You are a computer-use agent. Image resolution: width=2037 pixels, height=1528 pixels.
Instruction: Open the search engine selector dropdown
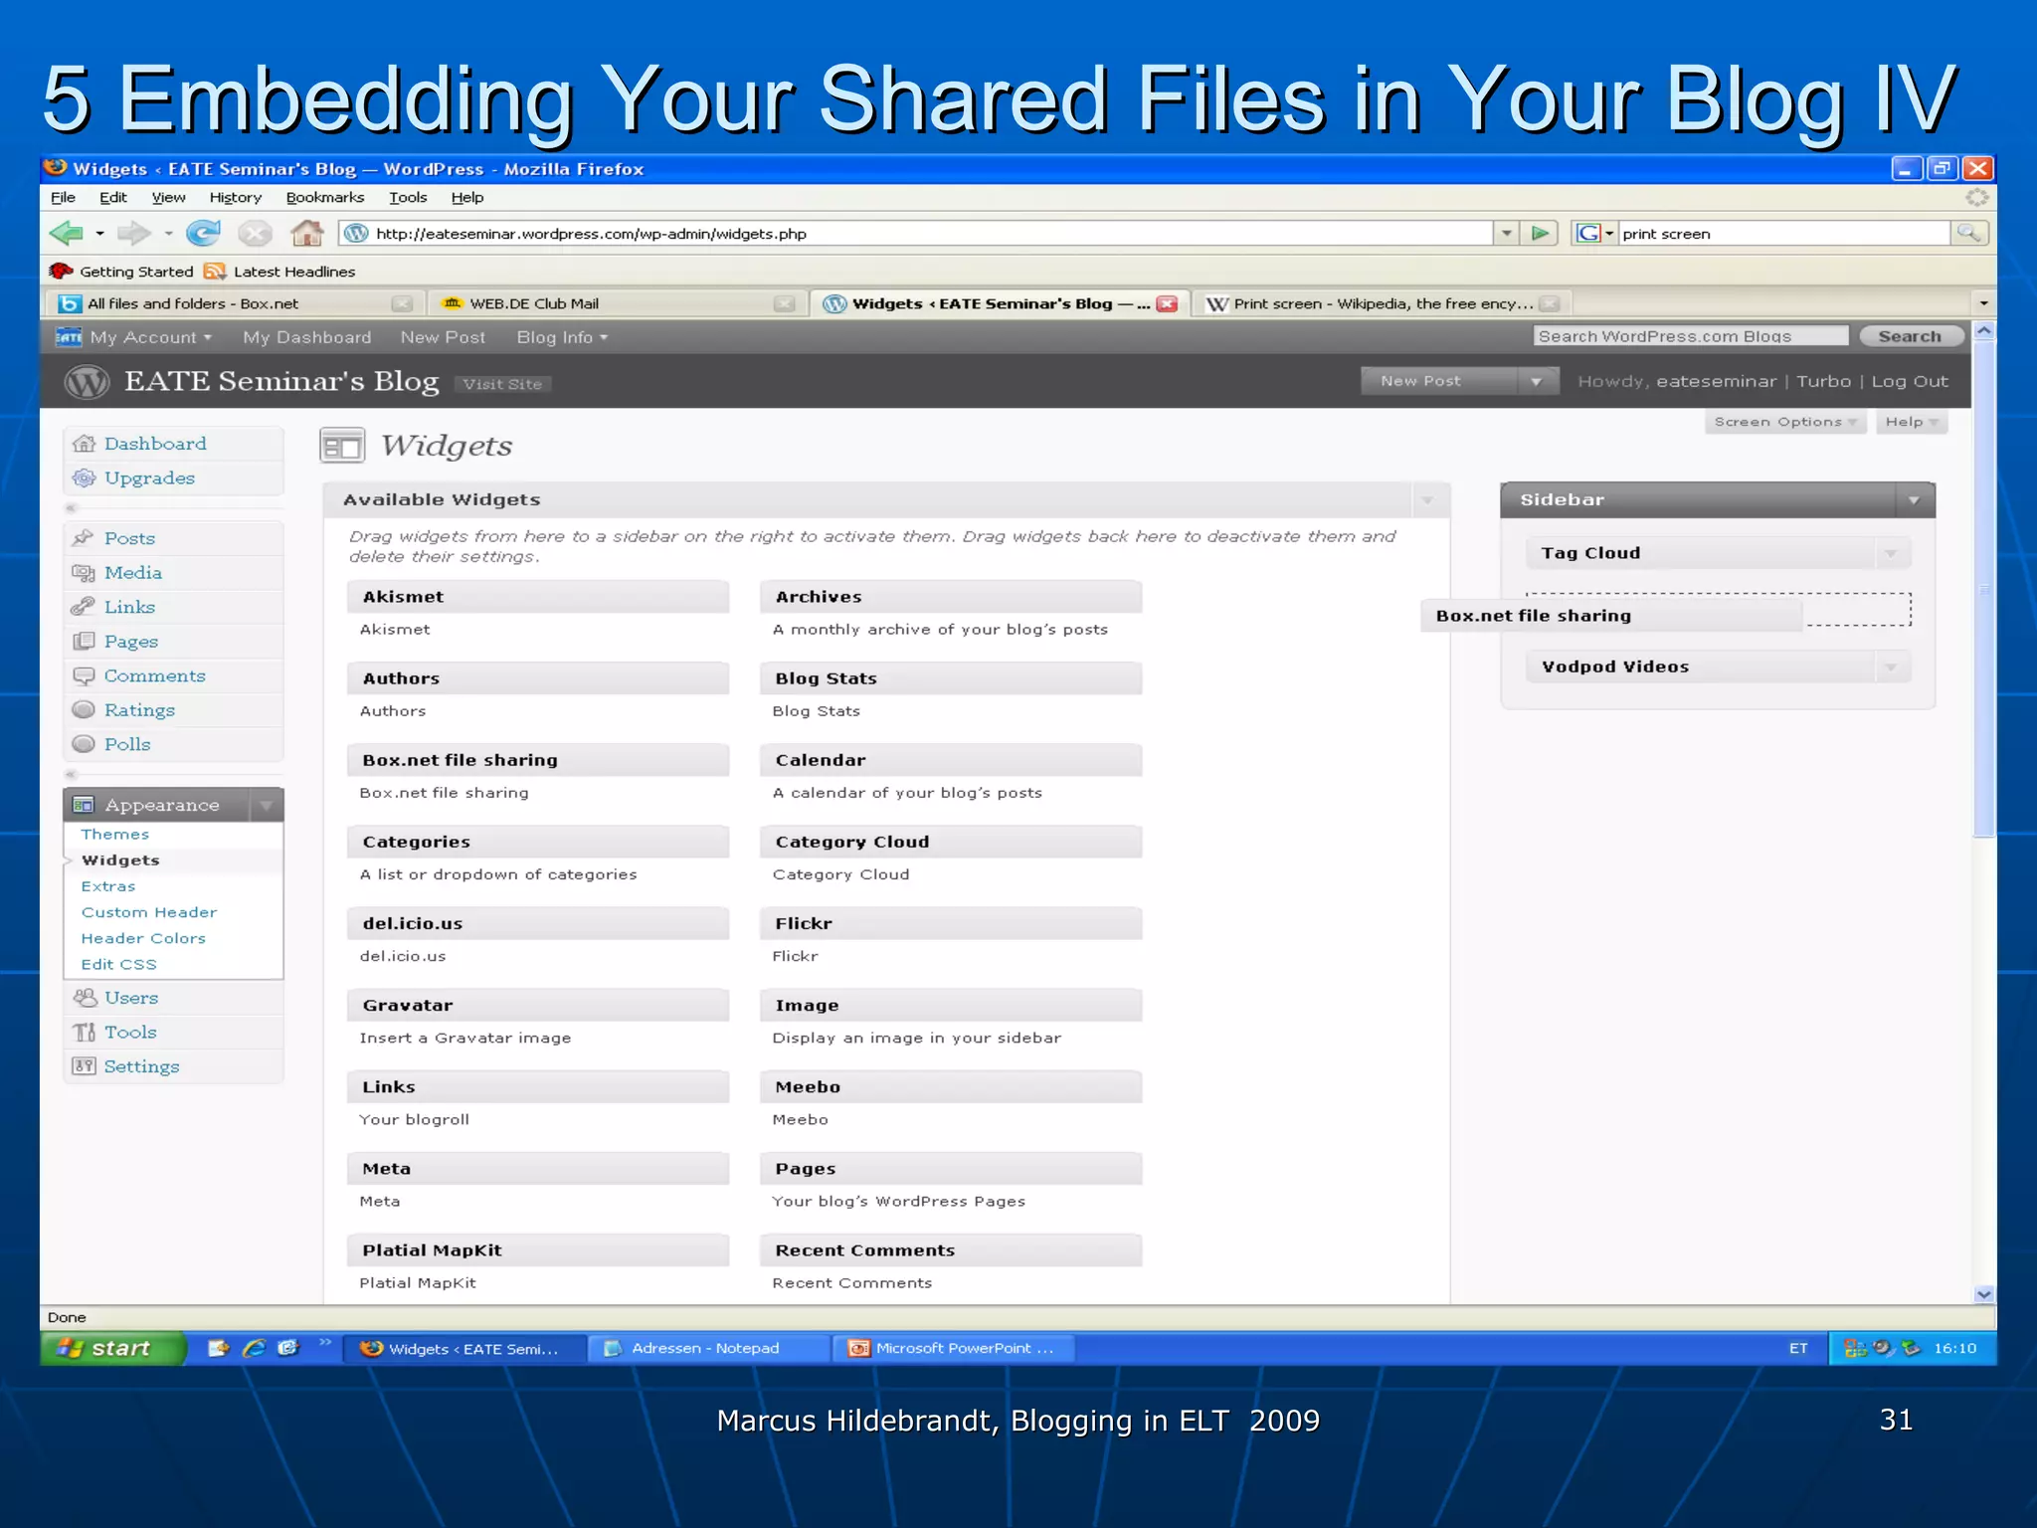point(1594,234)
